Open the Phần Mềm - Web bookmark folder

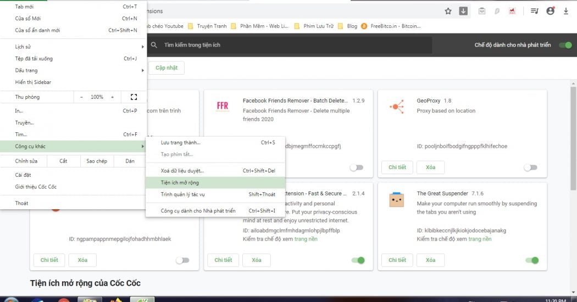click(260, 26)
